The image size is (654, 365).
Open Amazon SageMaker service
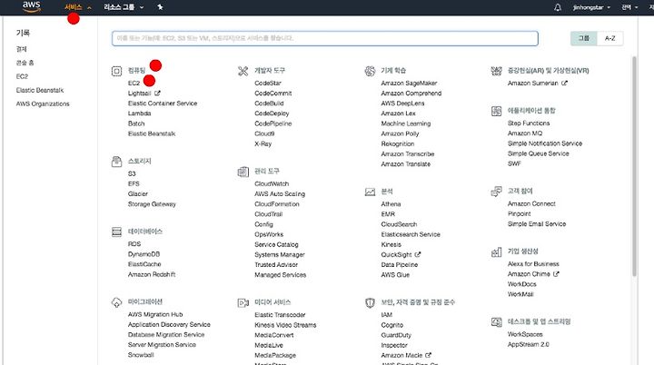409,83
